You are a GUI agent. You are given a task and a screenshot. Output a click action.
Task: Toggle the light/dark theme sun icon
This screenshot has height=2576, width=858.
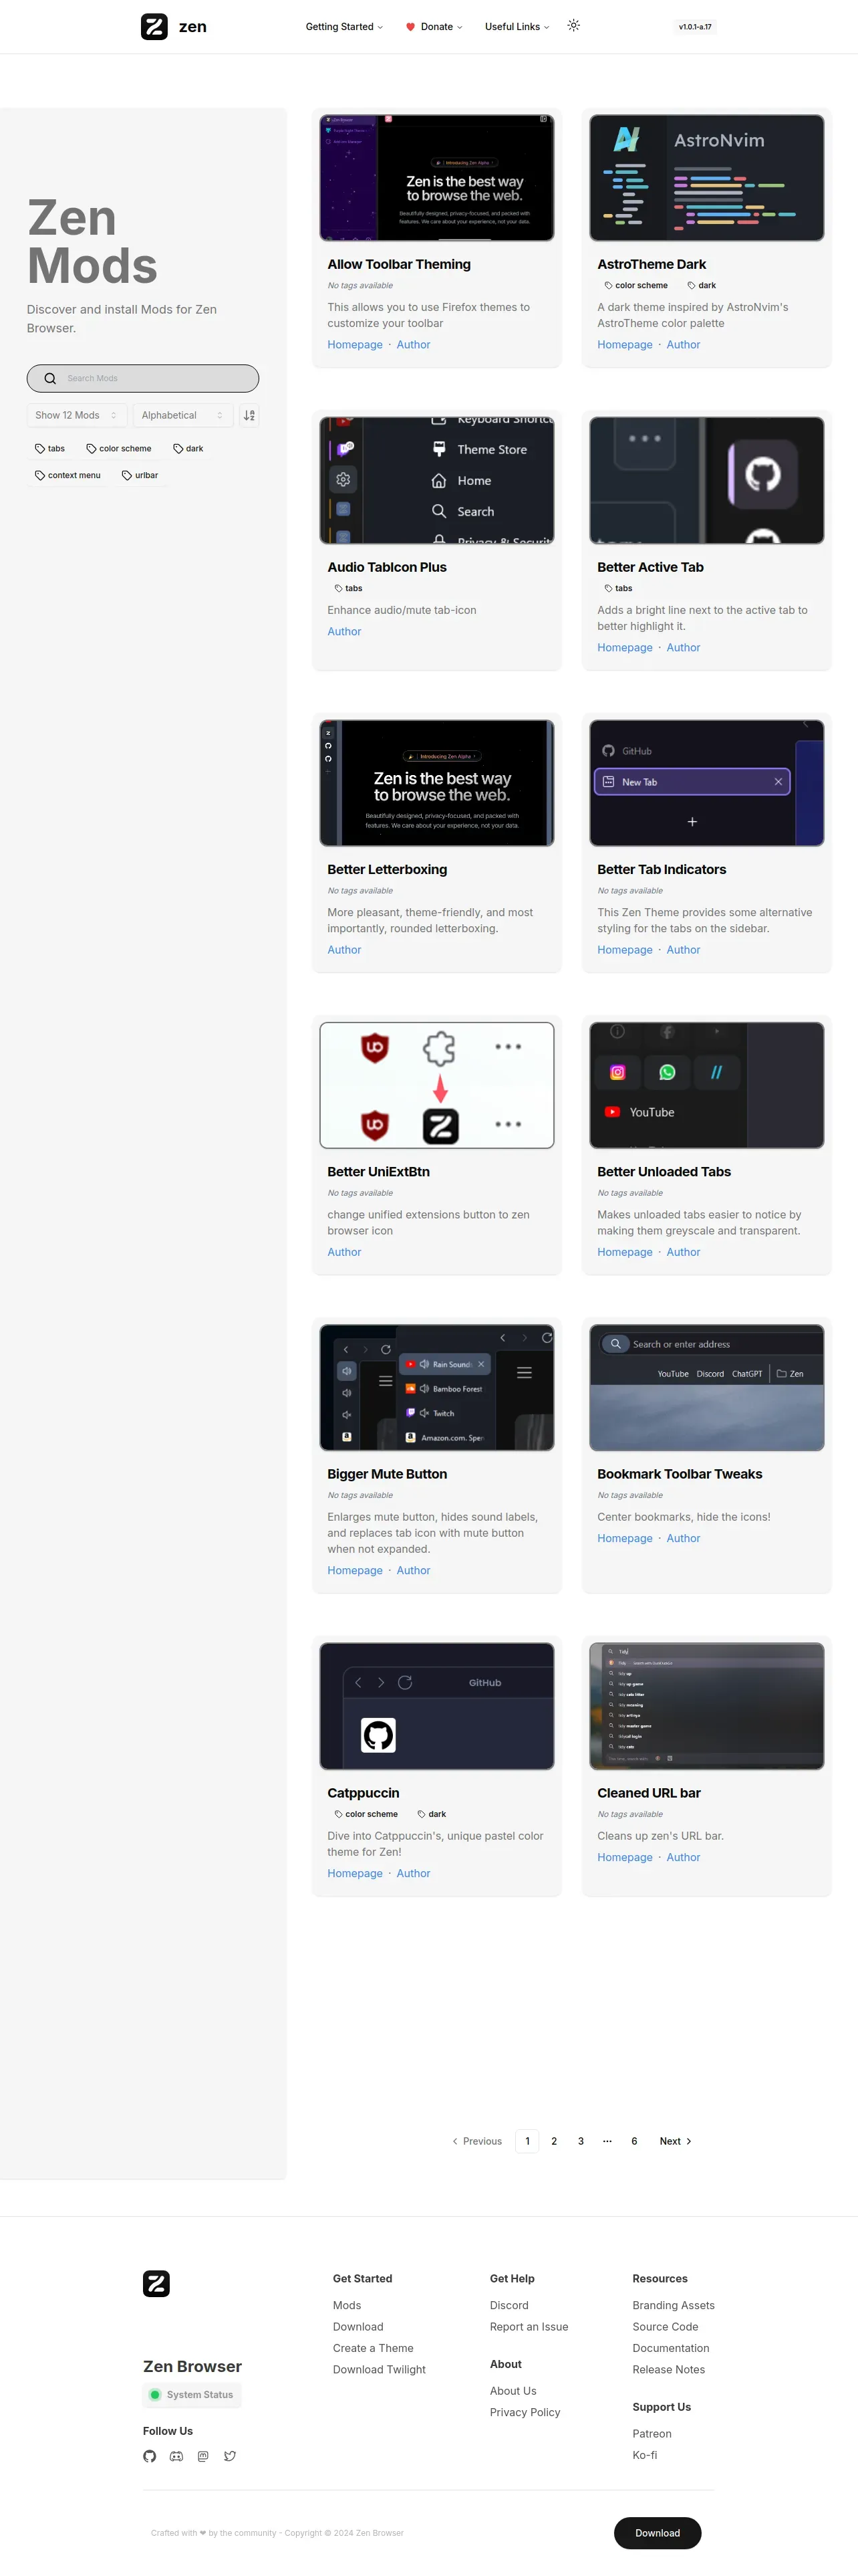coord(573,25)
